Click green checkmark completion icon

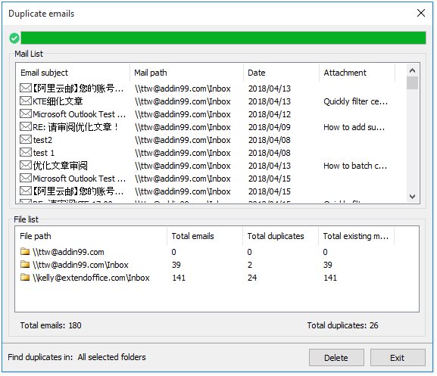tap(14, 38)
